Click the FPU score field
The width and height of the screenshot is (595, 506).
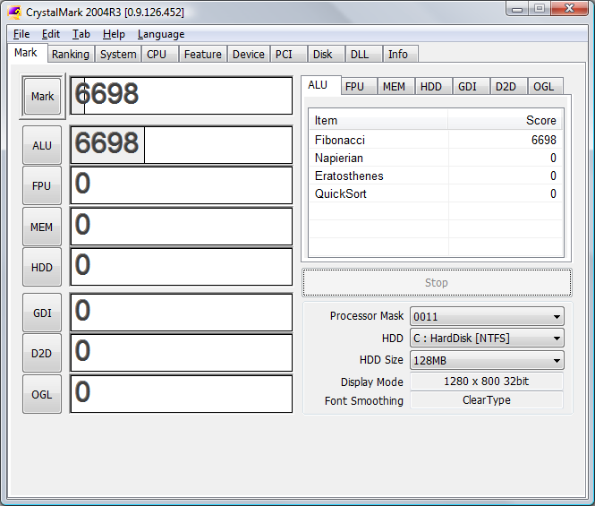tap(182, 185)
